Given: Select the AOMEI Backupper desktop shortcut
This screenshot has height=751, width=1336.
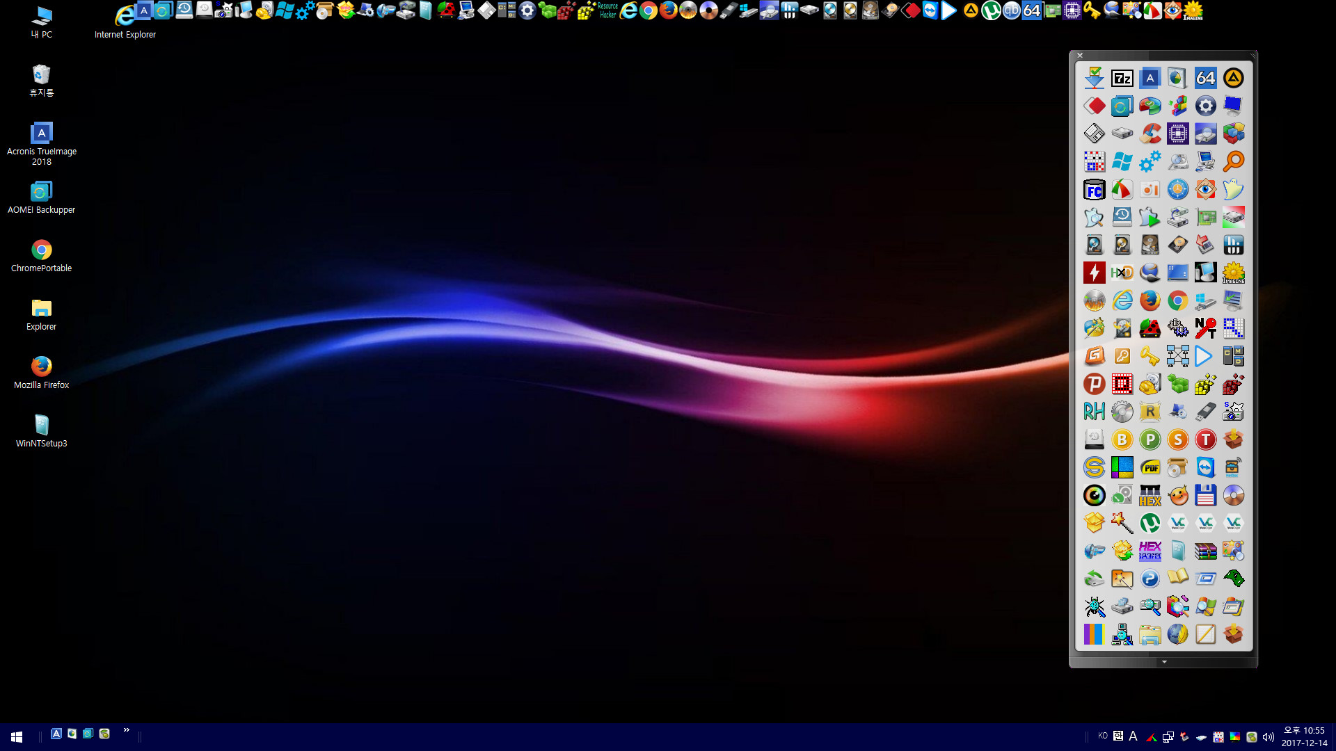Looking at the screenshot, I should click(42, 197).
